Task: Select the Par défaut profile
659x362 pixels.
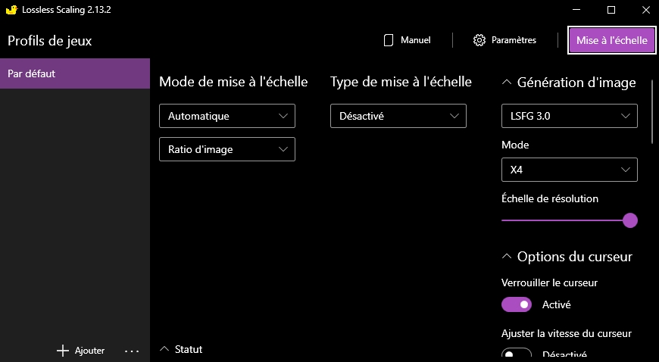Action: coord(75,74)
